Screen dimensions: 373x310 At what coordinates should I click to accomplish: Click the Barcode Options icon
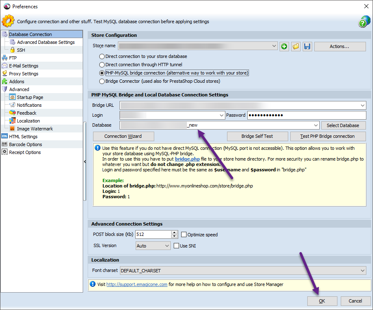5,144
